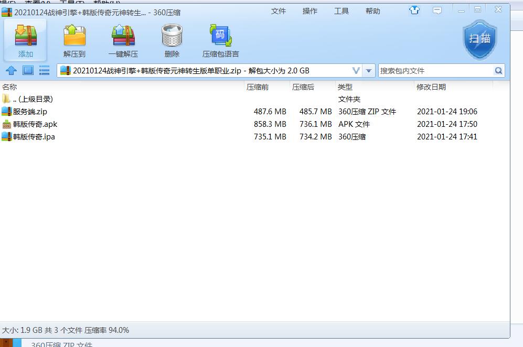Click the 添加 (Add) toolbar icon
Screen dimensions: 523x347
(x=25, y=40)
